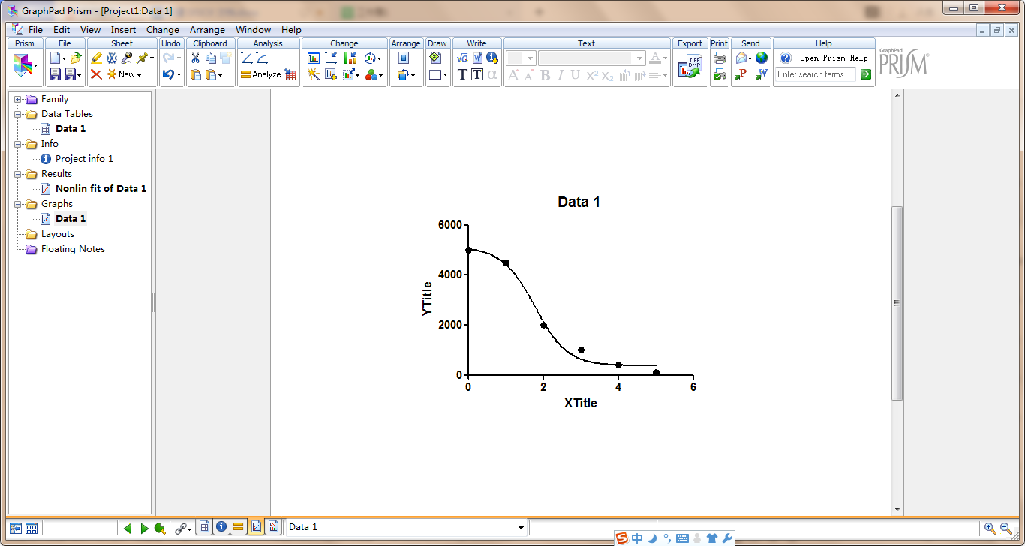
Task: Paste from clipboard icon
Action: click(x=195, y=74)
